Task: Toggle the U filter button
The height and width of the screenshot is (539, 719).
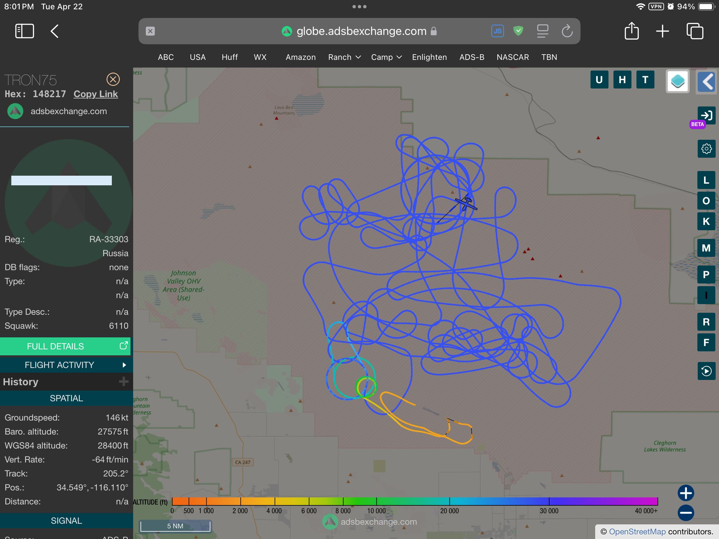Action: (x=599, y=80)
